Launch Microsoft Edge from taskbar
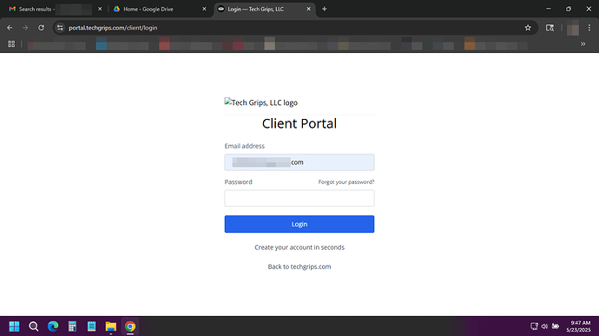This screenshot has width=599, height=336. click(x=53, y=326)
